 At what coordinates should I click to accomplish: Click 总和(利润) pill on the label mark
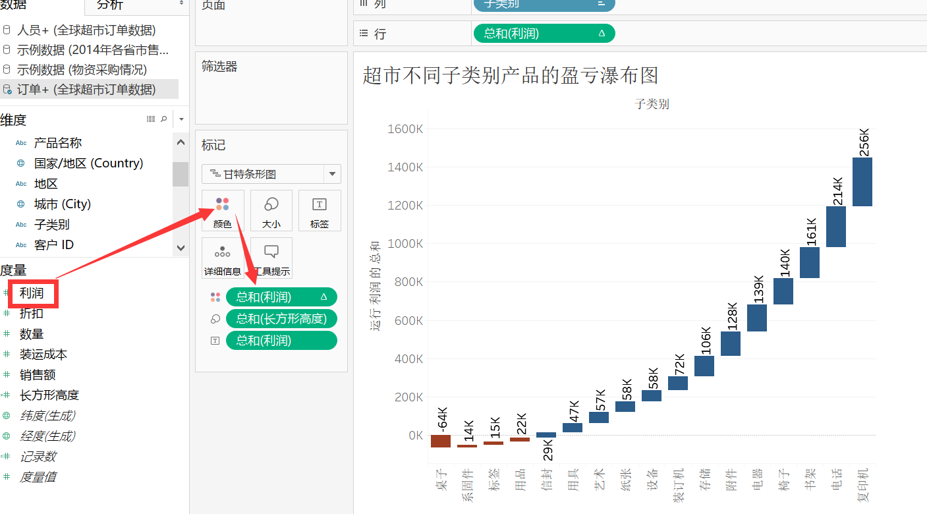[x=281, y=341]
